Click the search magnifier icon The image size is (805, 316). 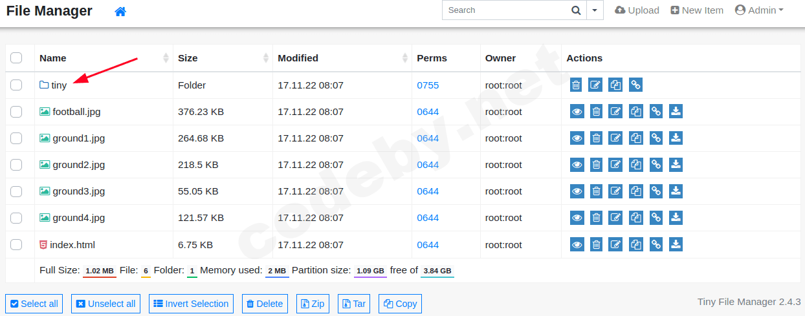tap(576, 10)
